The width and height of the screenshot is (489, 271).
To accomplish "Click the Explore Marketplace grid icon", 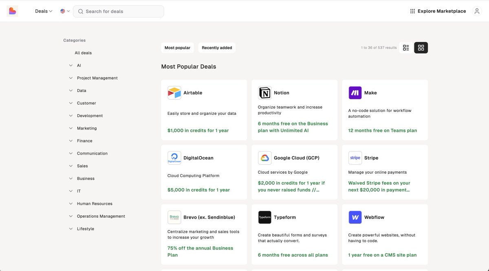I will coord(412,11).
